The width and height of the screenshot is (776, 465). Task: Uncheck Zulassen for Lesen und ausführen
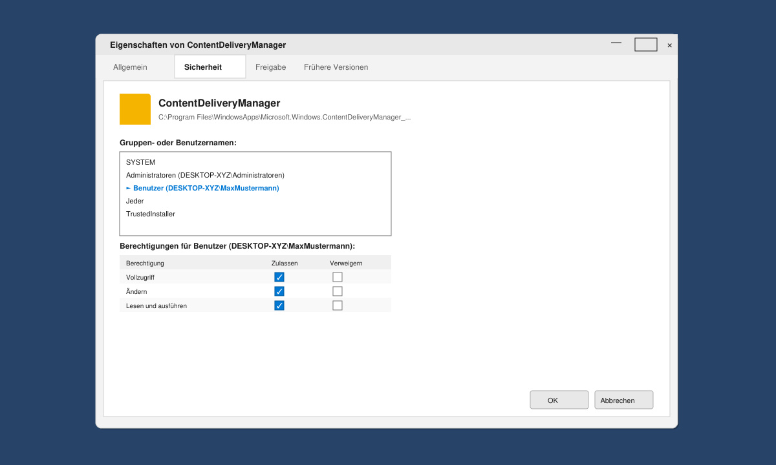[279, 305]
